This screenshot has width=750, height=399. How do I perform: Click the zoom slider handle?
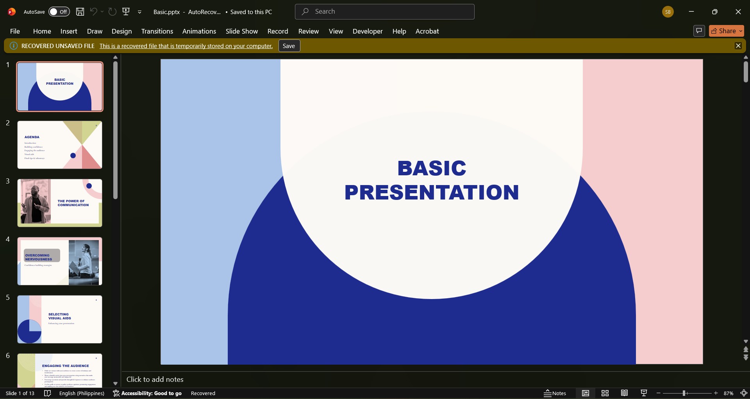click(684, 393)
